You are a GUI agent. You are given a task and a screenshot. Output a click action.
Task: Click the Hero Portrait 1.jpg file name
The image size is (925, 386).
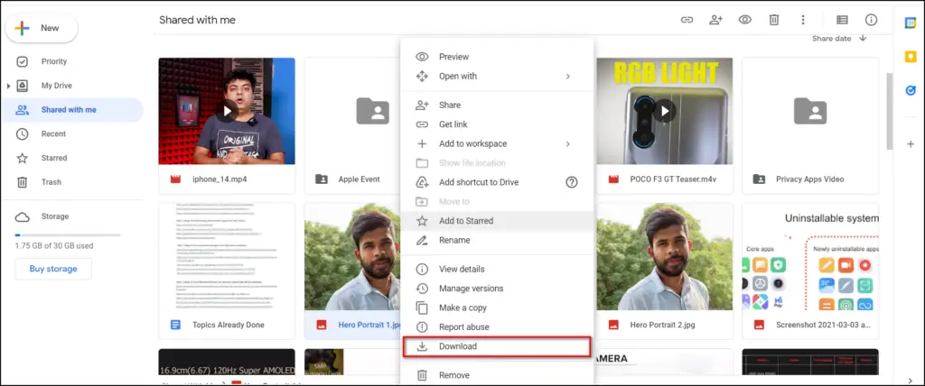[369, 325]
